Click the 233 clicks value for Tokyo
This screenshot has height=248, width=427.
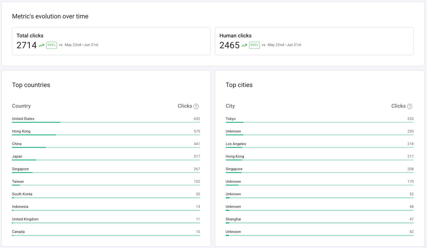410,119
